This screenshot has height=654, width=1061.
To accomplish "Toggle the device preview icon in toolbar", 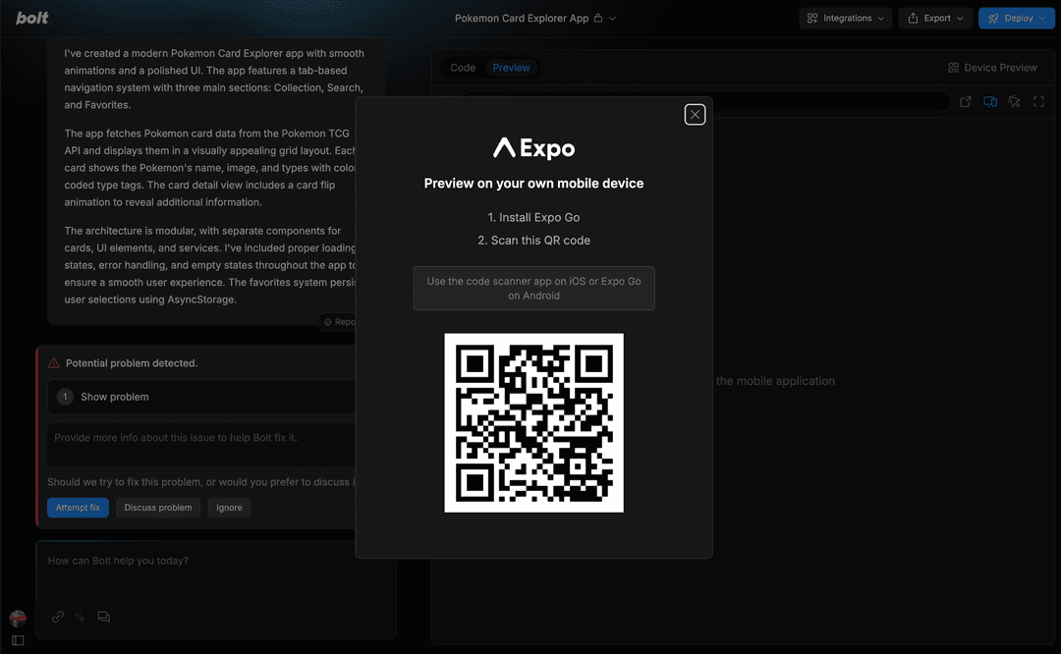I will [990, 101].
